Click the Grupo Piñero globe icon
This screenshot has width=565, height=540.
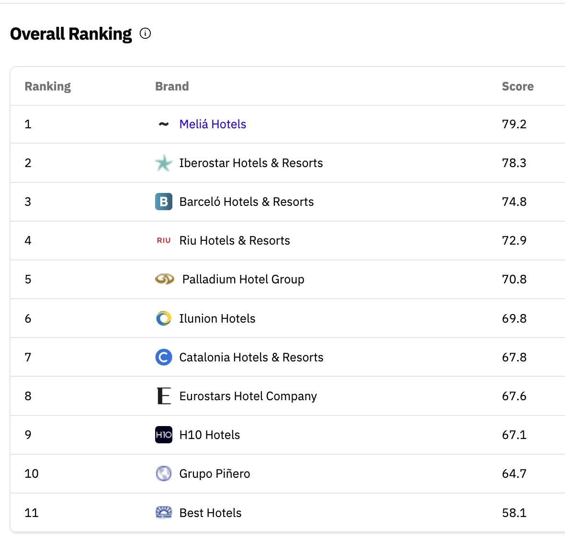(x=163, y=473)
